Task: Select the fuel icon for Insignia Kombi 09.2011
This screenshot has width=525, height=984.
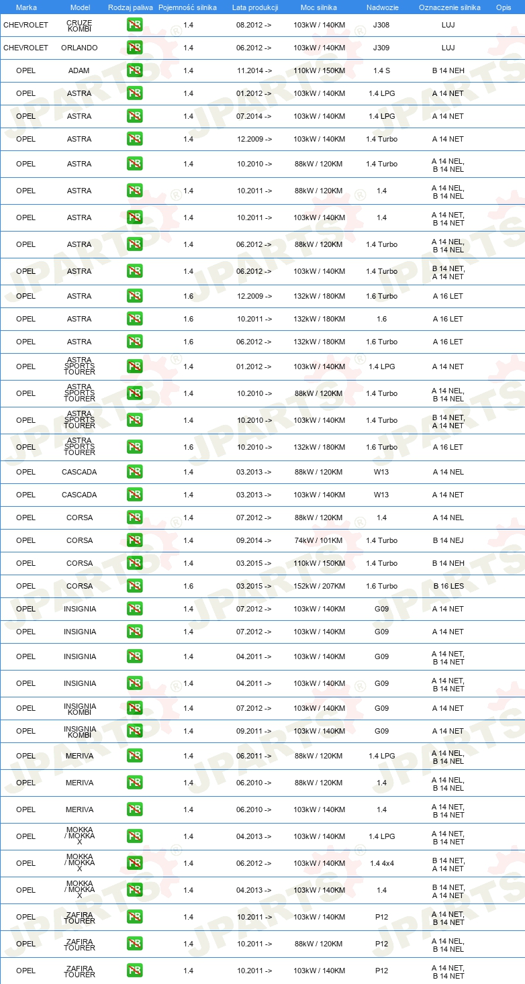Action: click(134, 731)
